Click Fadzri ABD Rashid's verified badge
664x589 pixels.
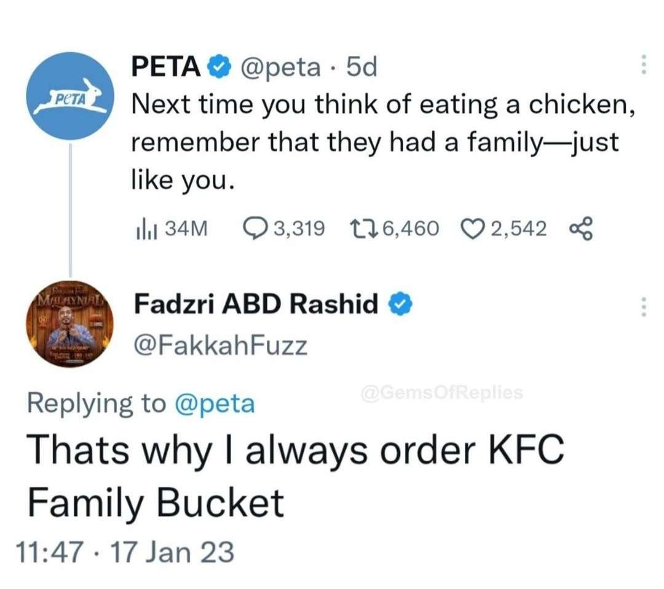click(x=397, y=303)
